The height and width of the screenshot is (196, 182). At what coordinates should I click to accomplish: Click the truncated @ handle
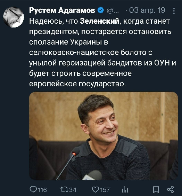pyautogui.click(x=113, y=11)
